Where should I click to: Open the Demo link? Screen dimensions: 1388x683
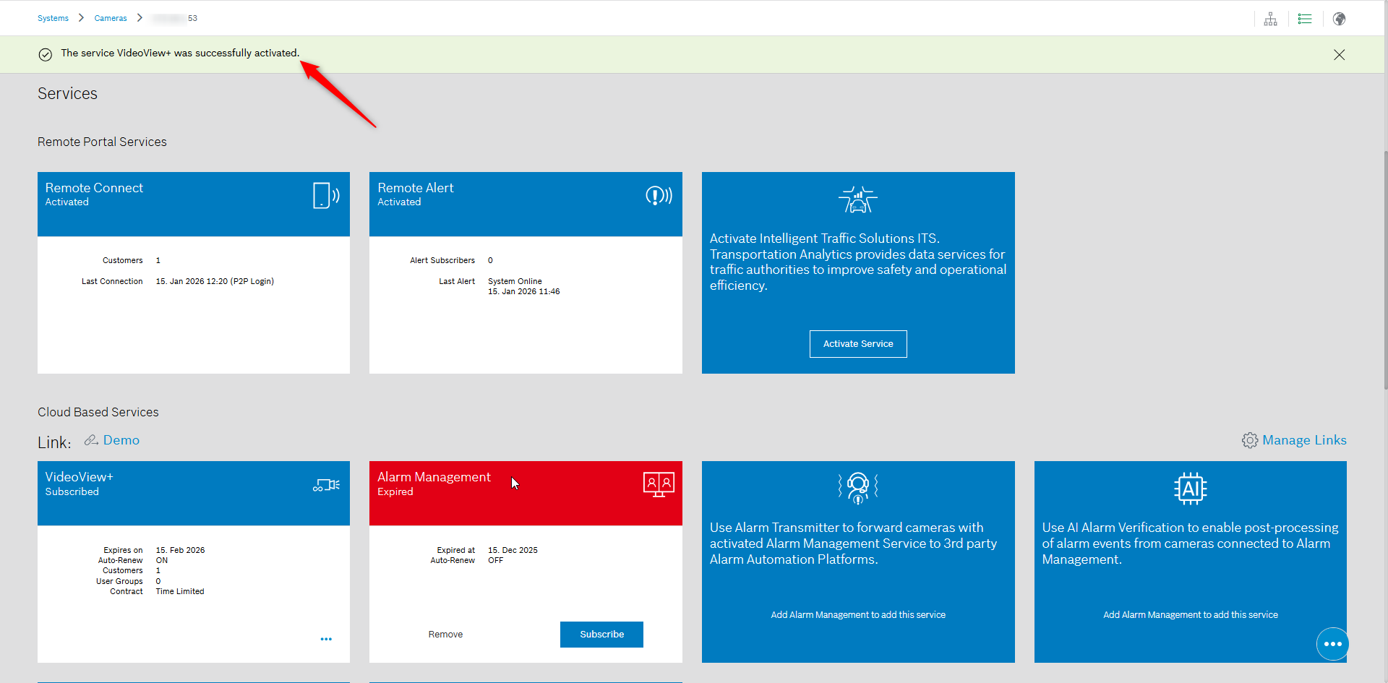121,440
